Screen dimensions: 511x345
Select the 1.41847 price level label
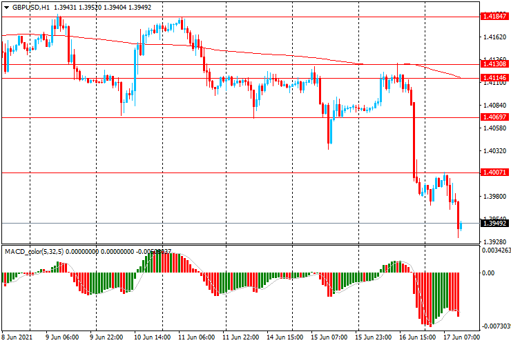tap(494, 17)
